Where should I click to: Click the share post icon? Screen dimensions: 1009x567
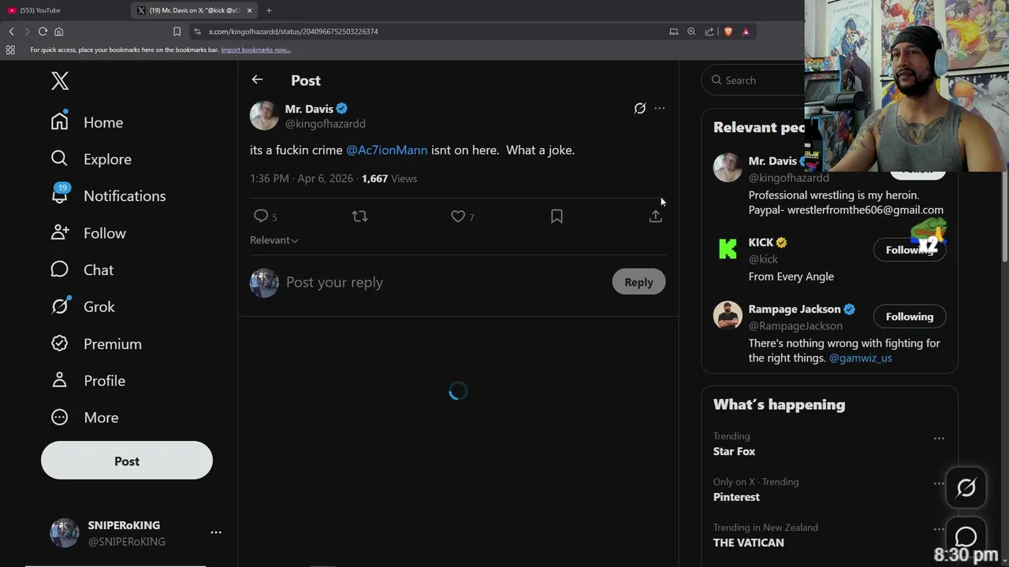click(655, 216)
